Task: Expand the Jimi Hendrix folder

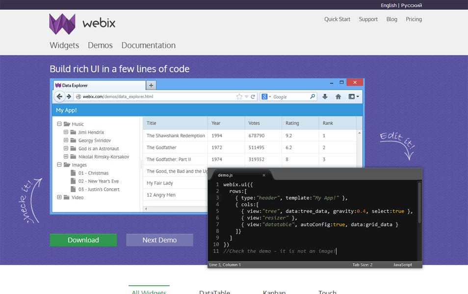Action: (x=66, y=132)
